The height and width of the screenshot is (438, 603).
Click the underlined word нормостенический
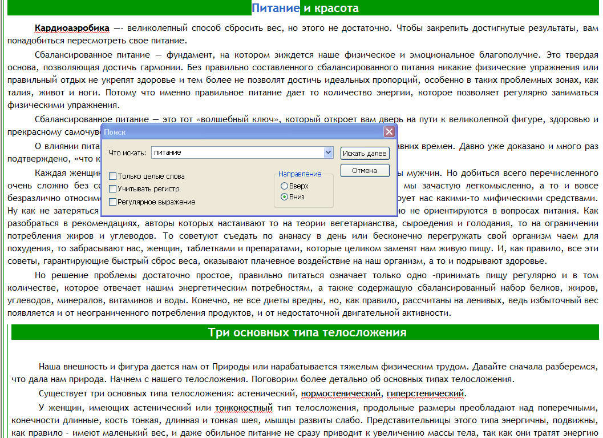pyautogui.click(x=341, y=393)
